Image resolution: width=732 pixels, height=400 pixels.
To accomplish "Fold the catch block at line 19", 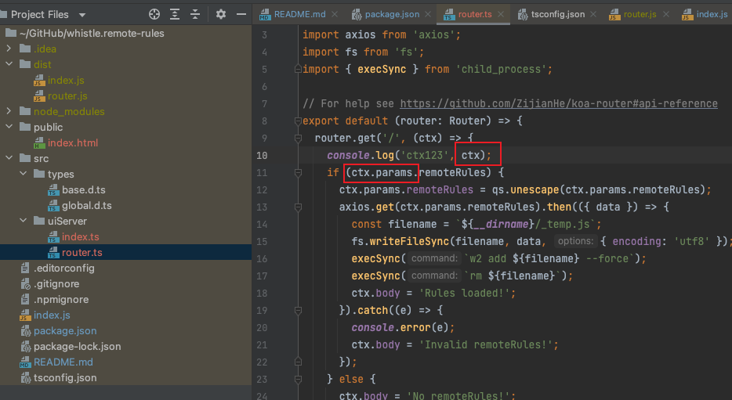I will [x=298, y=311].
